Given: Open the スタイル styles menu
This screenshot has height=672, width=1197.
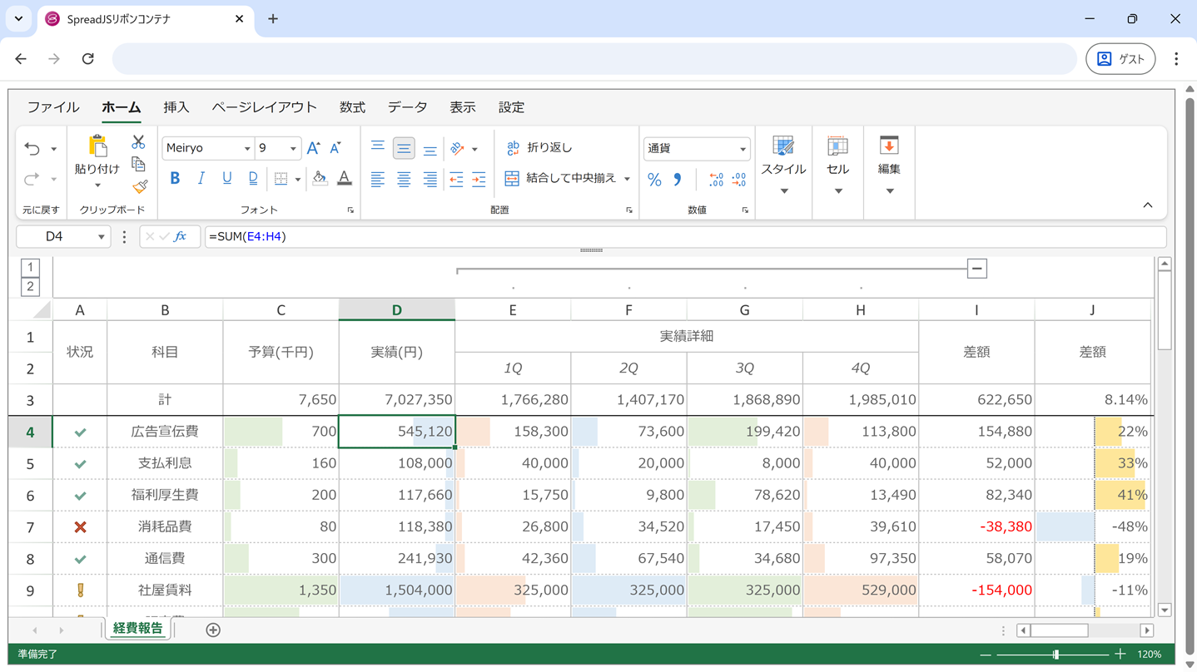Looking at the screenshot, I should click(x=783, y=166).
